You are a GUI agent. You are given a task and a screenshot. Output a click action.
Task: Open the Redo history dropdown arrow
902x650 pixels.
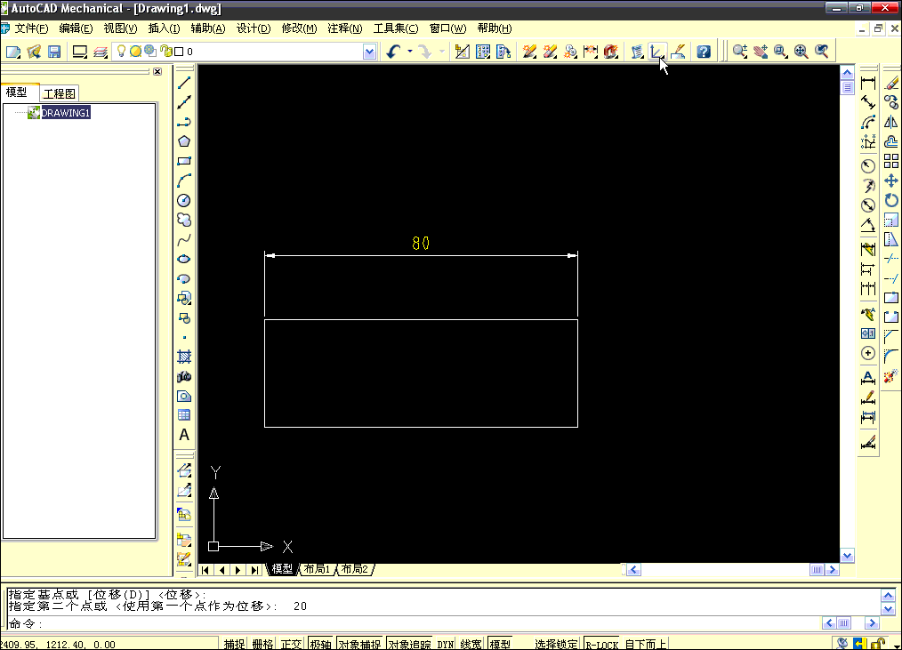click(x=442, y=52)
